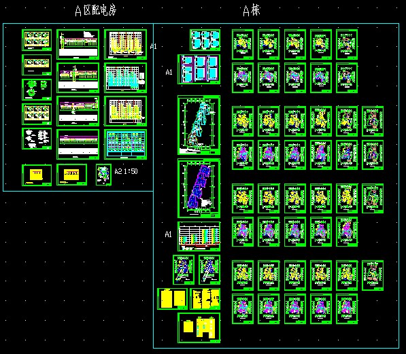The image size is (406, 354).
Task: Open the sheet with two yellow rectangles
Action: (x=173, y=299)
